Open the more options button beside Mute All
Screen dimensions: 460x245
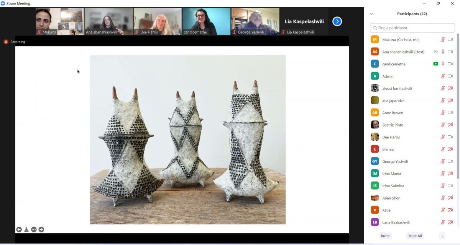point(442,236)
